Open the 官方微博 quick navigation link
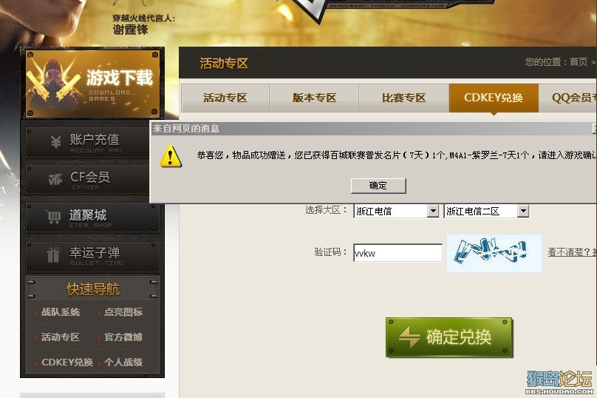597x398 pixels. point(123,337)
